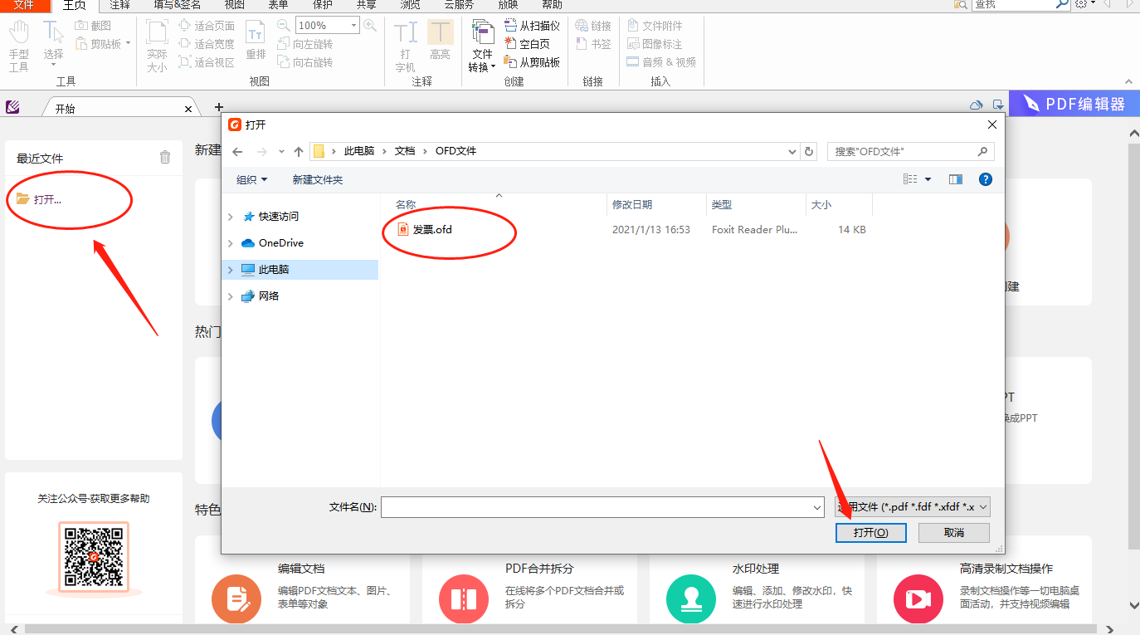Activate the 选择 selection tool
This screenshot has height=635, width=1140.
click(x=52, y=43)
